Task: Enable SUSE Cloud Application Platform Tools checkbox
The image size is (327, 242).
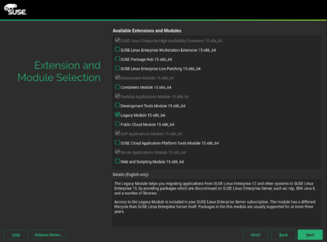Action: [117, 142]
